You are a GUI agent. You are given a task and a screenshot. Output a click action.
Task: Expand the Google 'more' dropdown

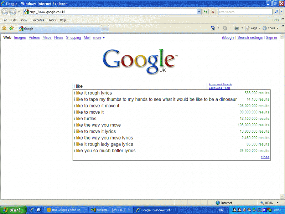(99, 37)
